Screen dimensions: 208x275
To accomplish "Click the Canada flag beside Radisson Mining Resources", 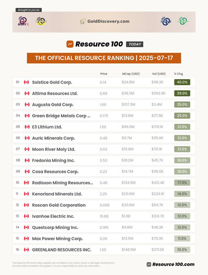I will tap(26, 183).
